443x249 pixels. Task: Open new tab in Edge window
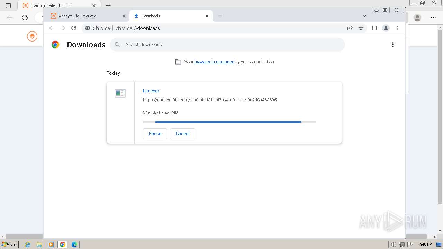[x=108, y=6]
